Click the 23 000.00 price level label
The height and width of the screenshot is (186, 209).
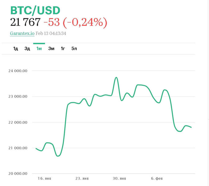pos(19,96)
